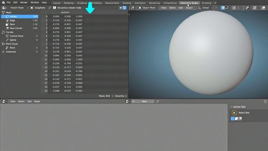Add a new workspace with plus button
Screen dimensions: 268x151
coord(215,3)
